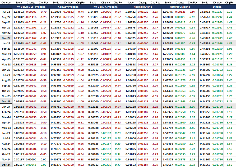236x167 pixels.
Task: Select Feb-24 Normal Butane settle 1.03313
Action: 130,112
